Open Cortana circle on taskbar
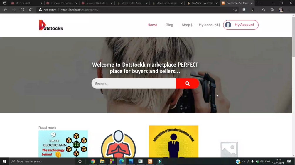 [x=80, y=161]
